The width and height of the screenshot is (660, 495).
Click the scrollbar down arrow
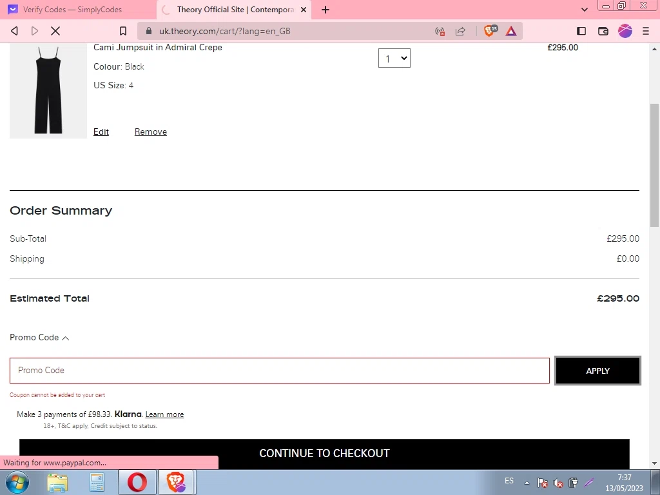[655, 463]
